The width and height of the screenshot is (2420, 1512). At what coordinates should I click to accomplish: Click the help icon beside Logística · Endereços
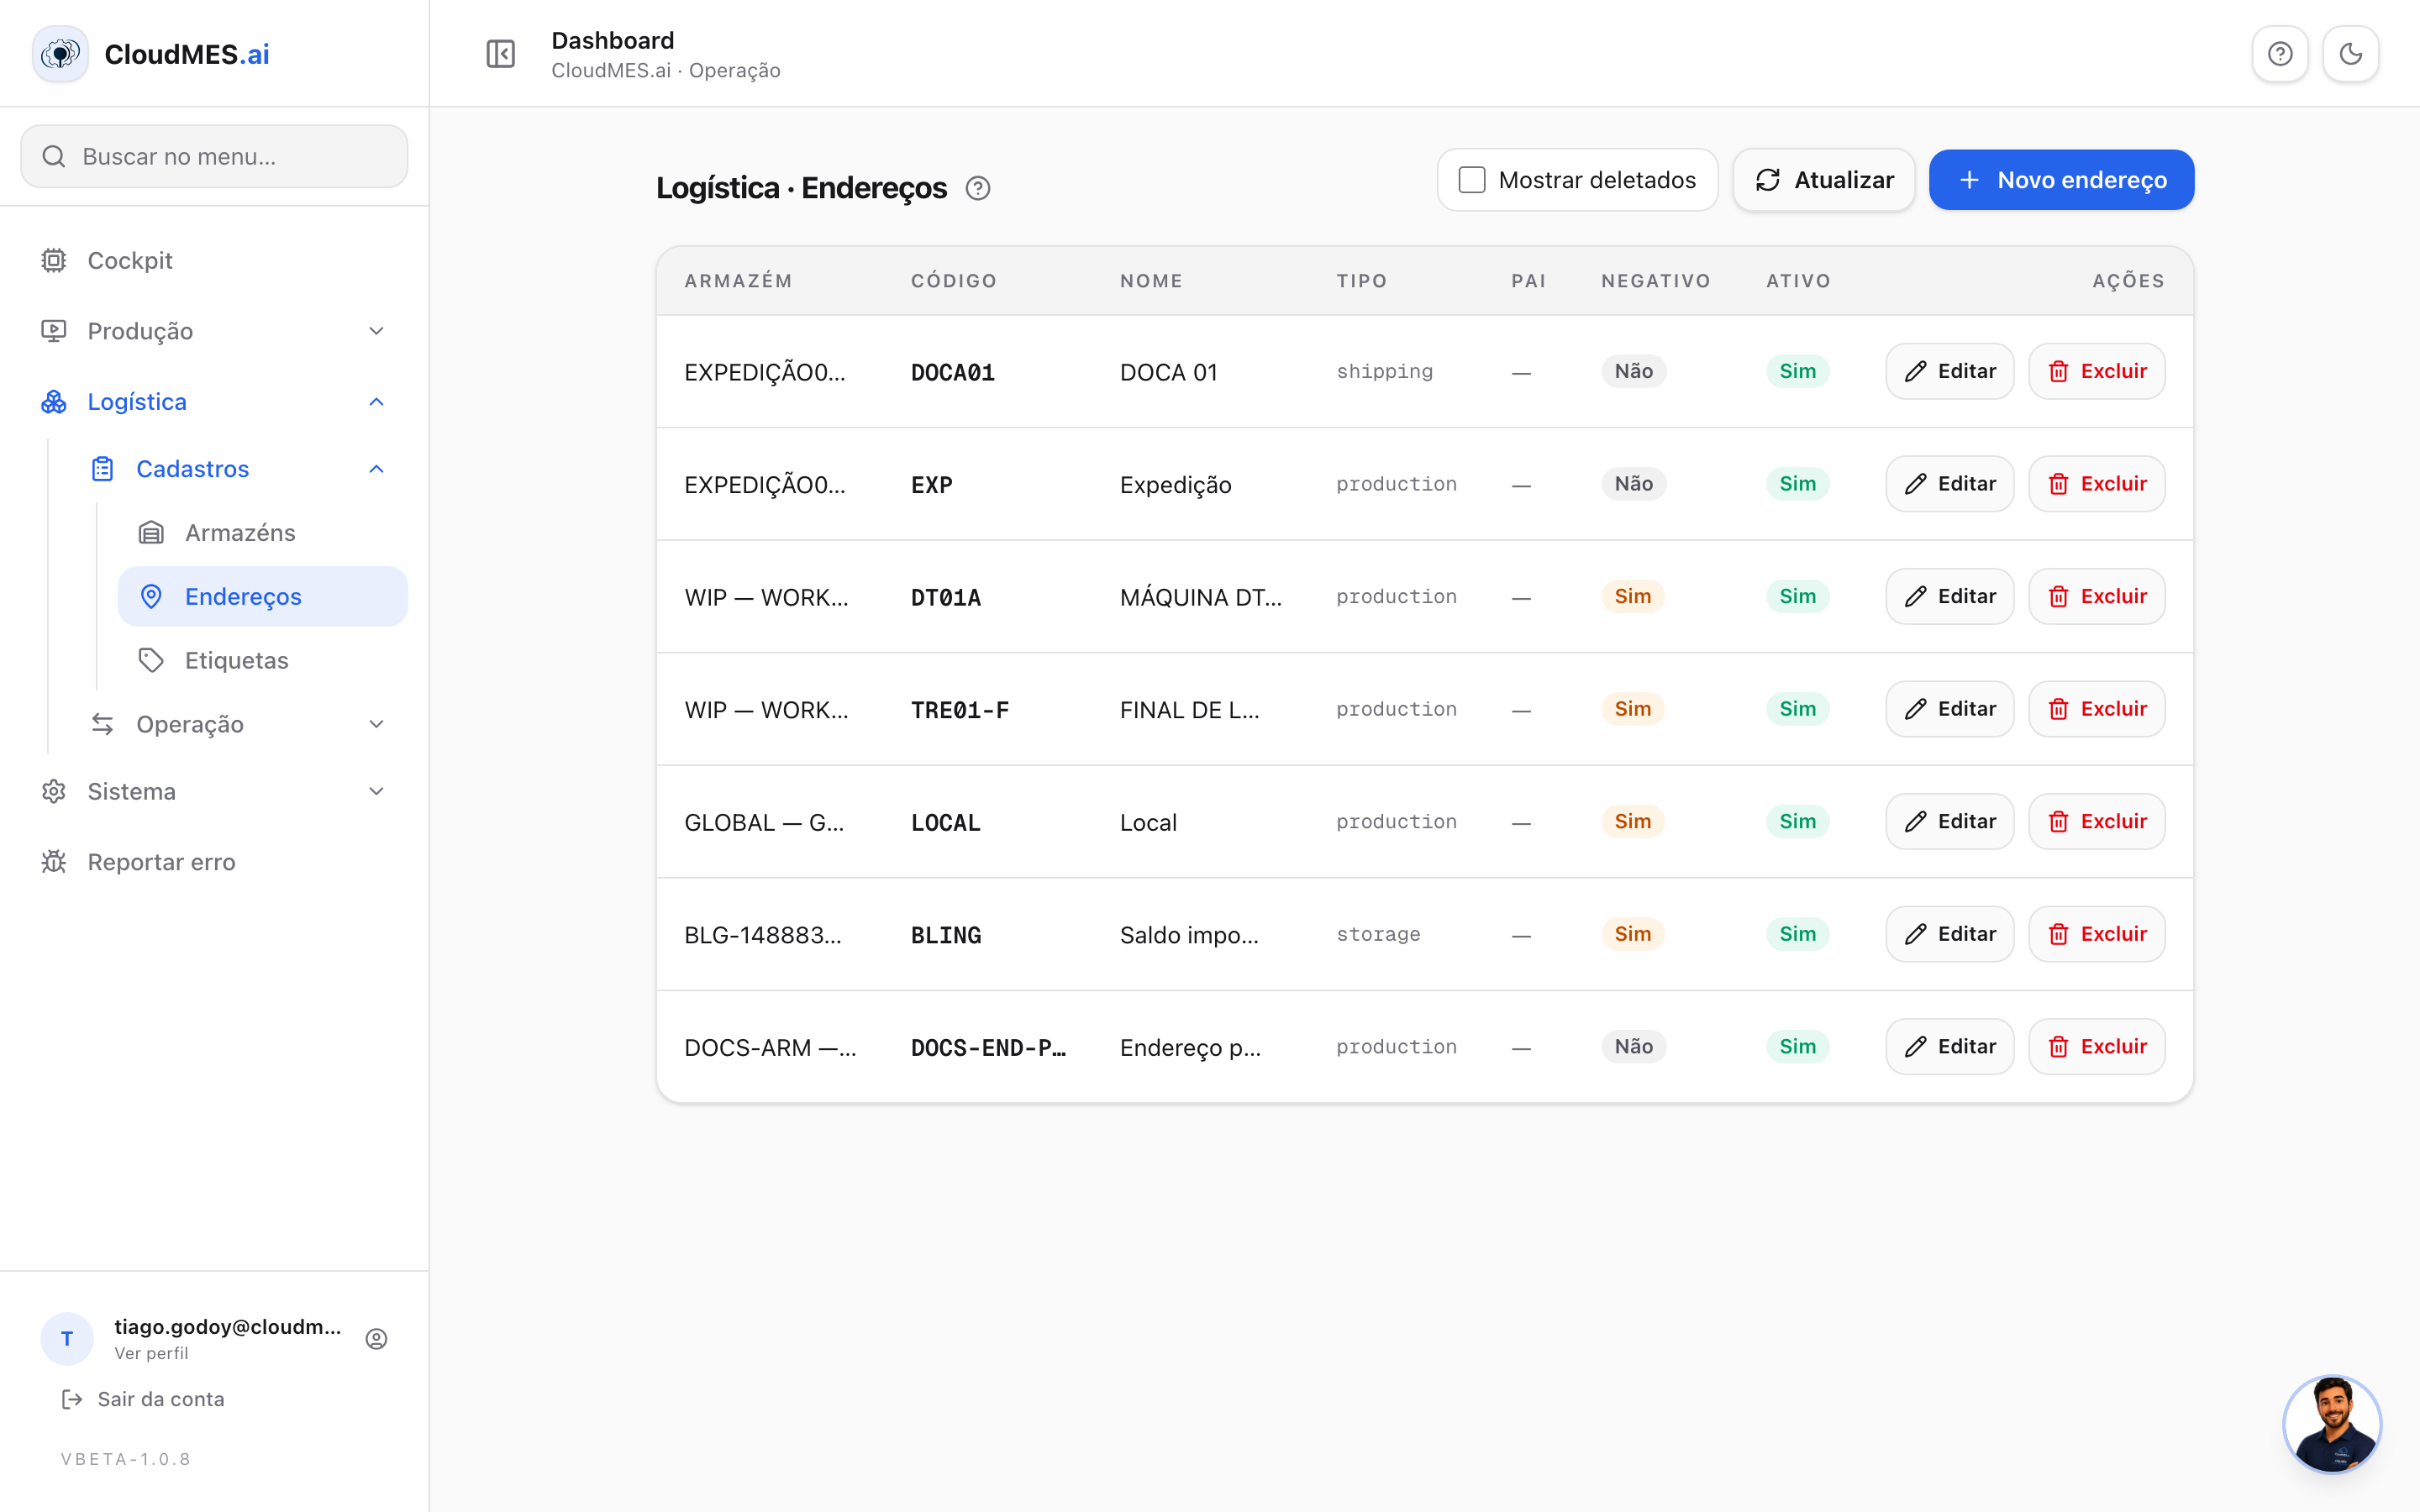(977, 188)
